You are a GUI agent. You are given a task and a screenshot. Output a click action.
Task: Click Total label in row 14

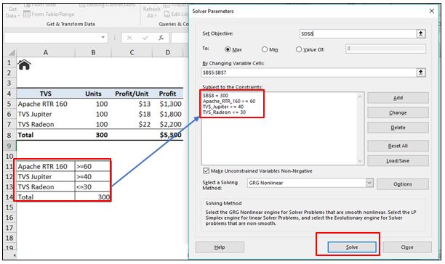click(x=46, y=197)
